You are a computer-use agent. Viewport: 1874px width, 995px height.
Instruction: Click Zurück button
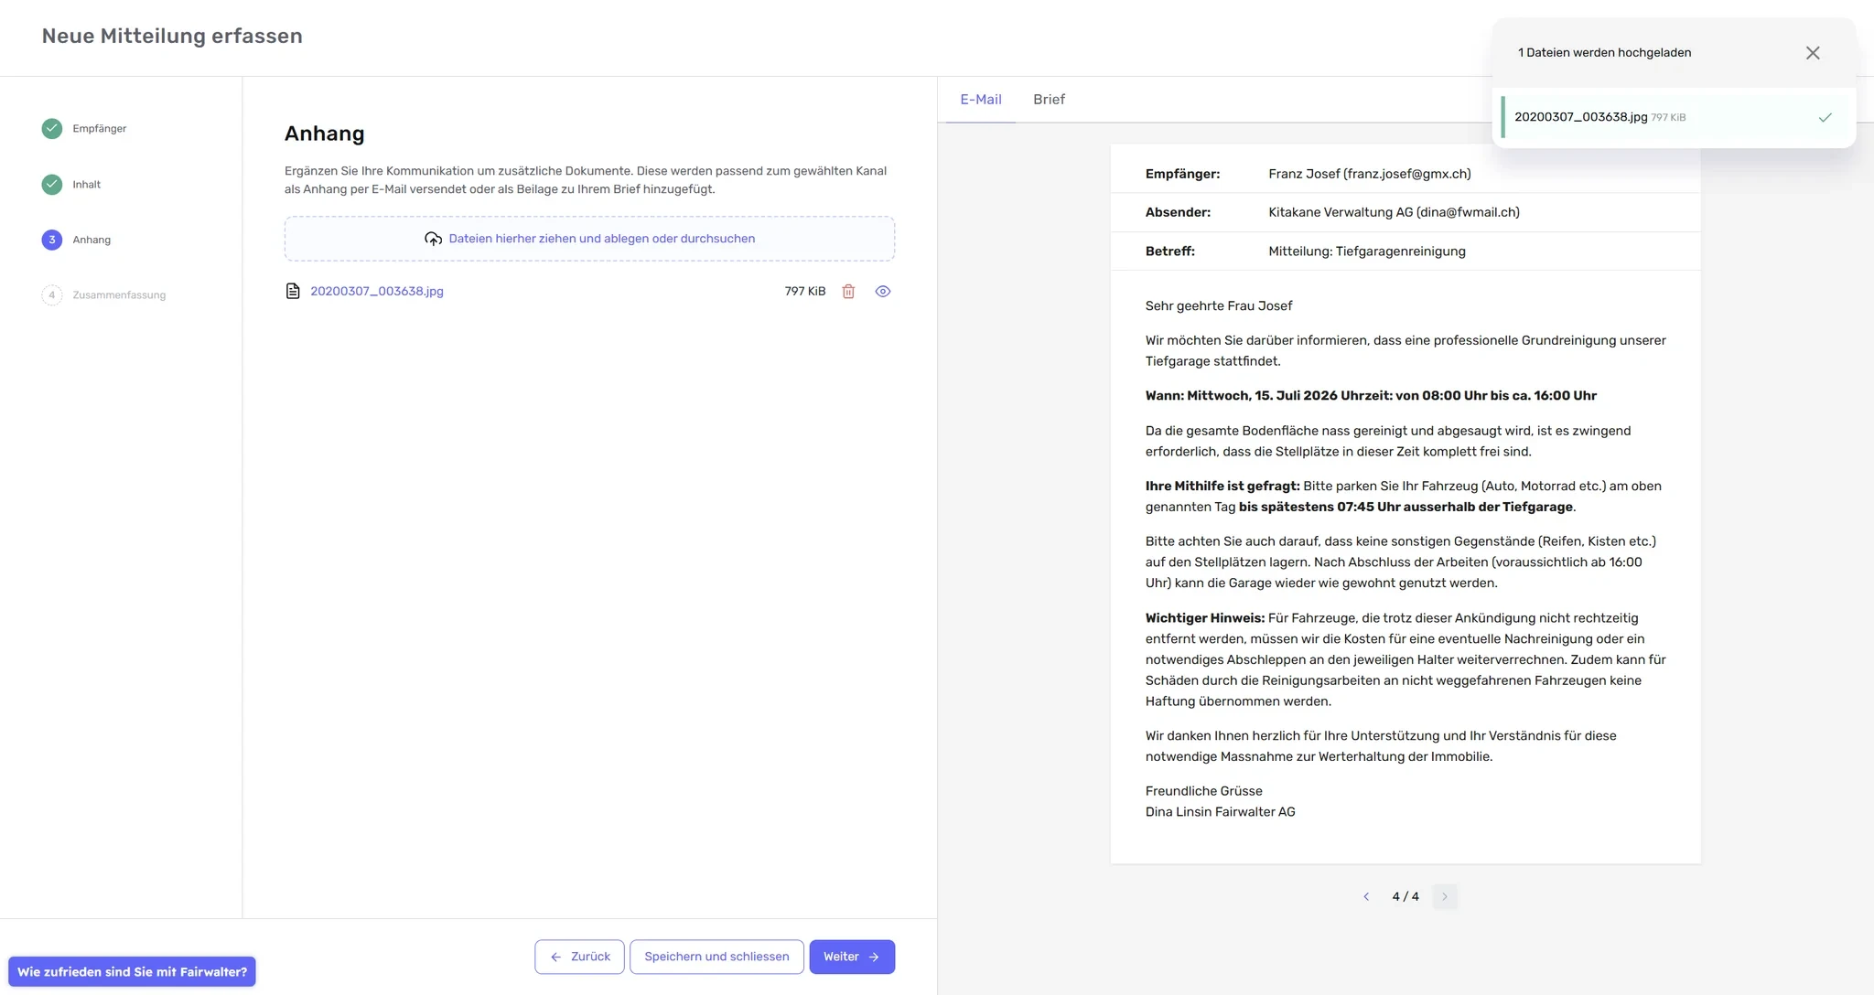[579, 957]
